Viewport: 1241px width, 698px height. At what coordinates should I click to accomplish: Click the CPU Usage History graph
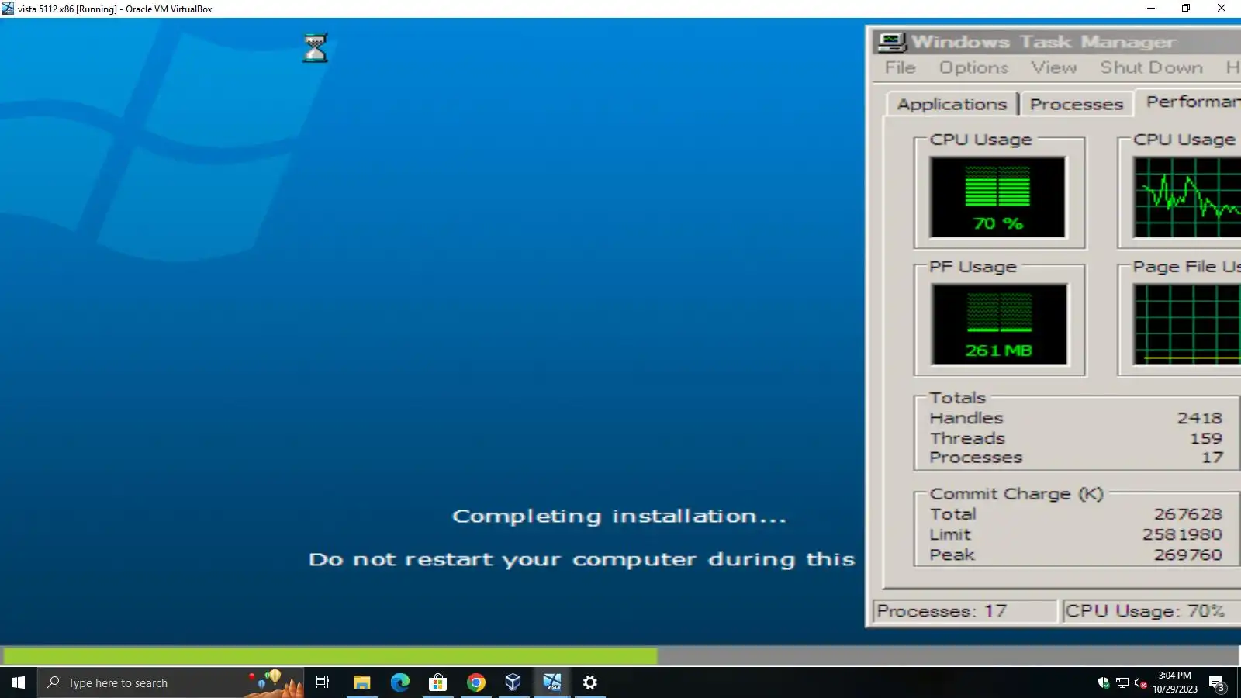point(1187,197)
